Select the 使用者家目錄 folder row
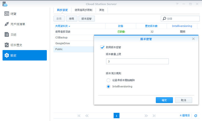 point(126,32)
